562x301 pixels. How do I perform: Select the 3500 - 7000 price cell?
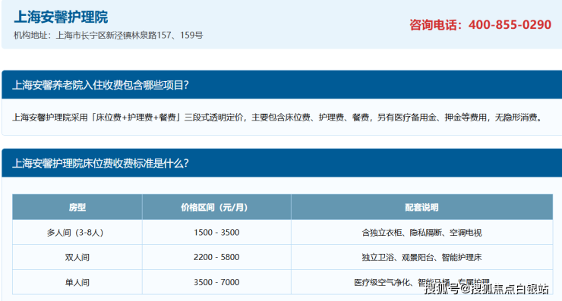[216, 282]
